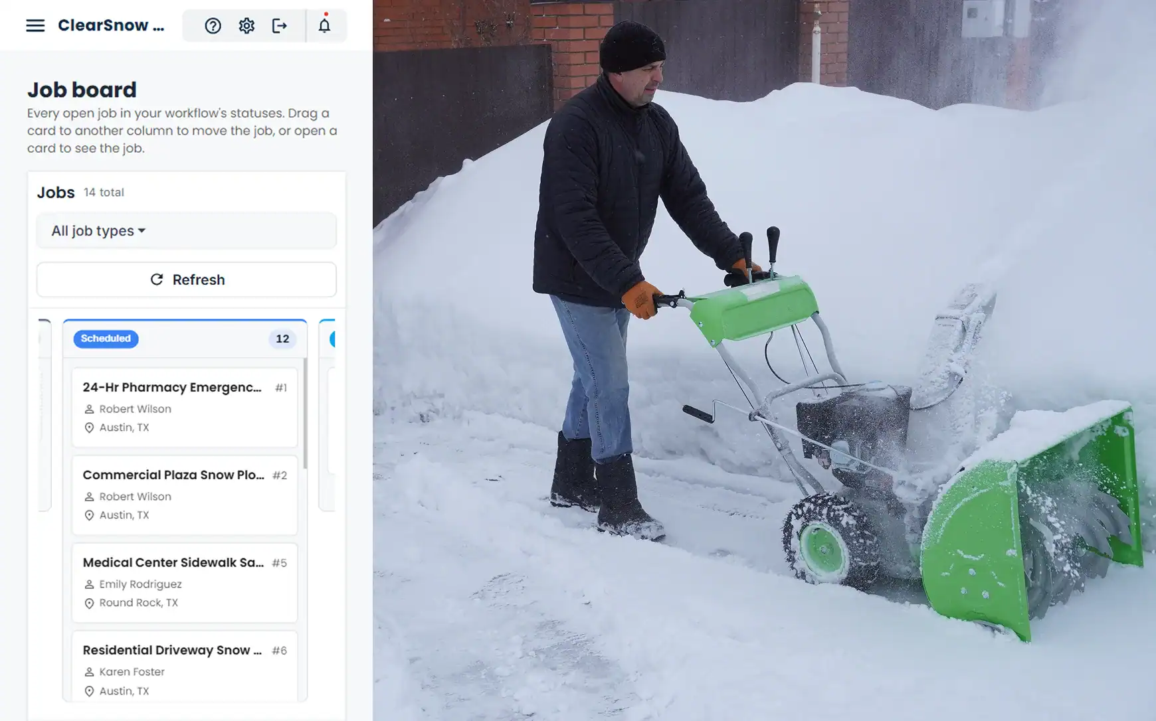Open the hamburger navigation menu
Screen dimensions: 1156x721
coord(35,25)
